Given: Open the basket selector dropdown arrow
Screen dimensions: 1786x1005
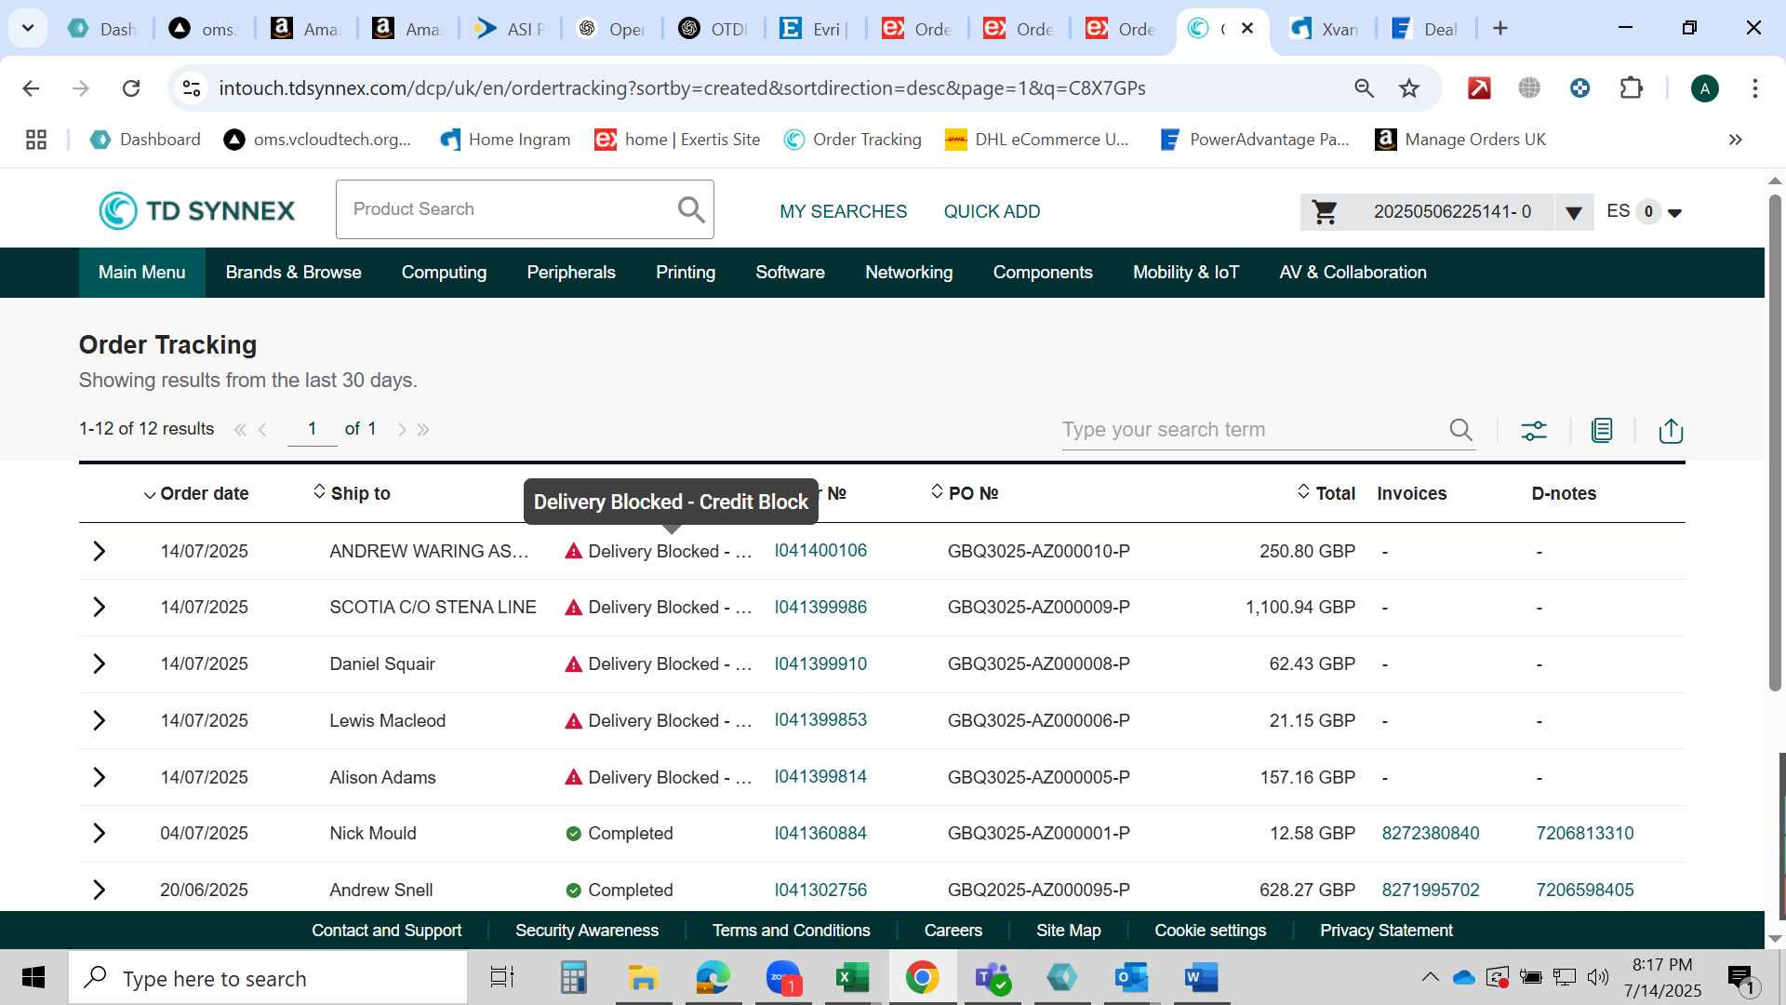Looking at the screenshot, I should [x=1574, y=213].
